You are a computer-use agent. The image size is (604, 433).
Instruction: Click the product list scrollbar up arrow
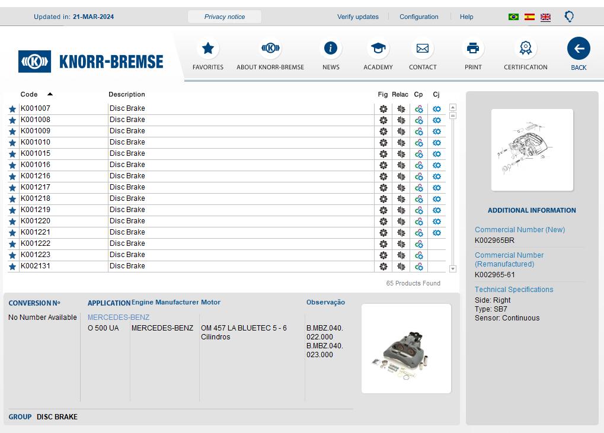(x=452, y=107)
